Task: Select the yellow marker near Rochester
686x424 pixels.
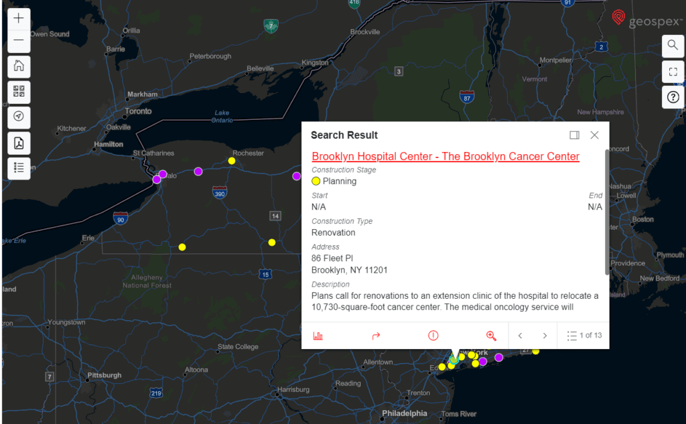Action: click(x=232, y=161)
